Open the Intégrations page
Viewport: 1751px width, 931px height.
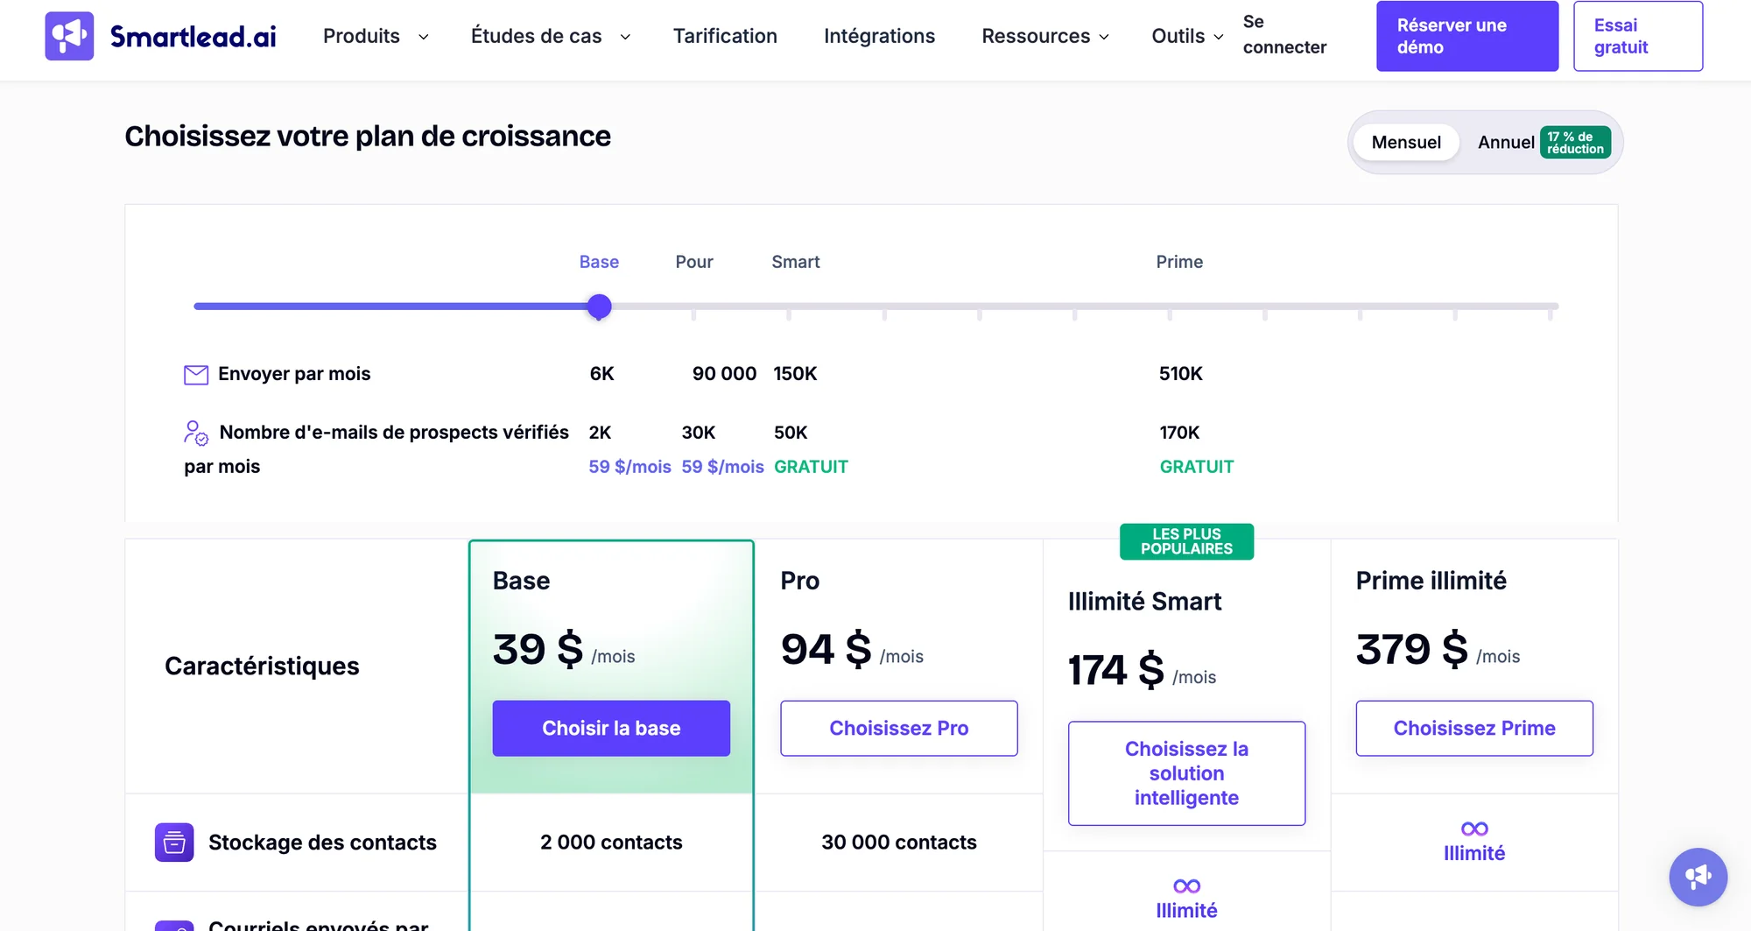(879, 36)
